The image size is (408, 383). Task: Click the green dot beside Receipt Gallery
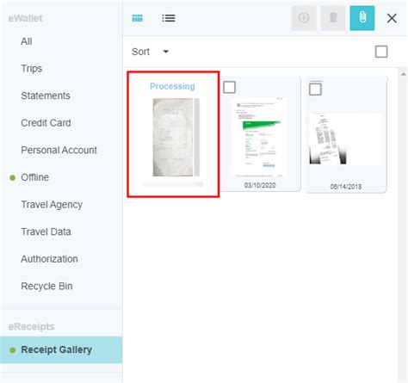[x=12, y=350]
